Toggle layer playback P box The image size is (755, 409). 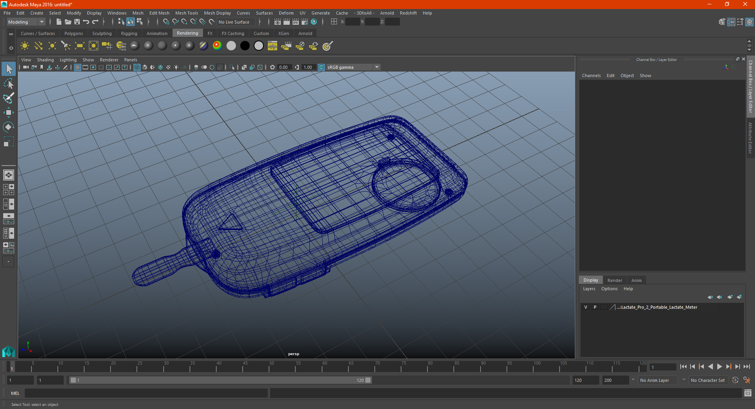(595, 307)
